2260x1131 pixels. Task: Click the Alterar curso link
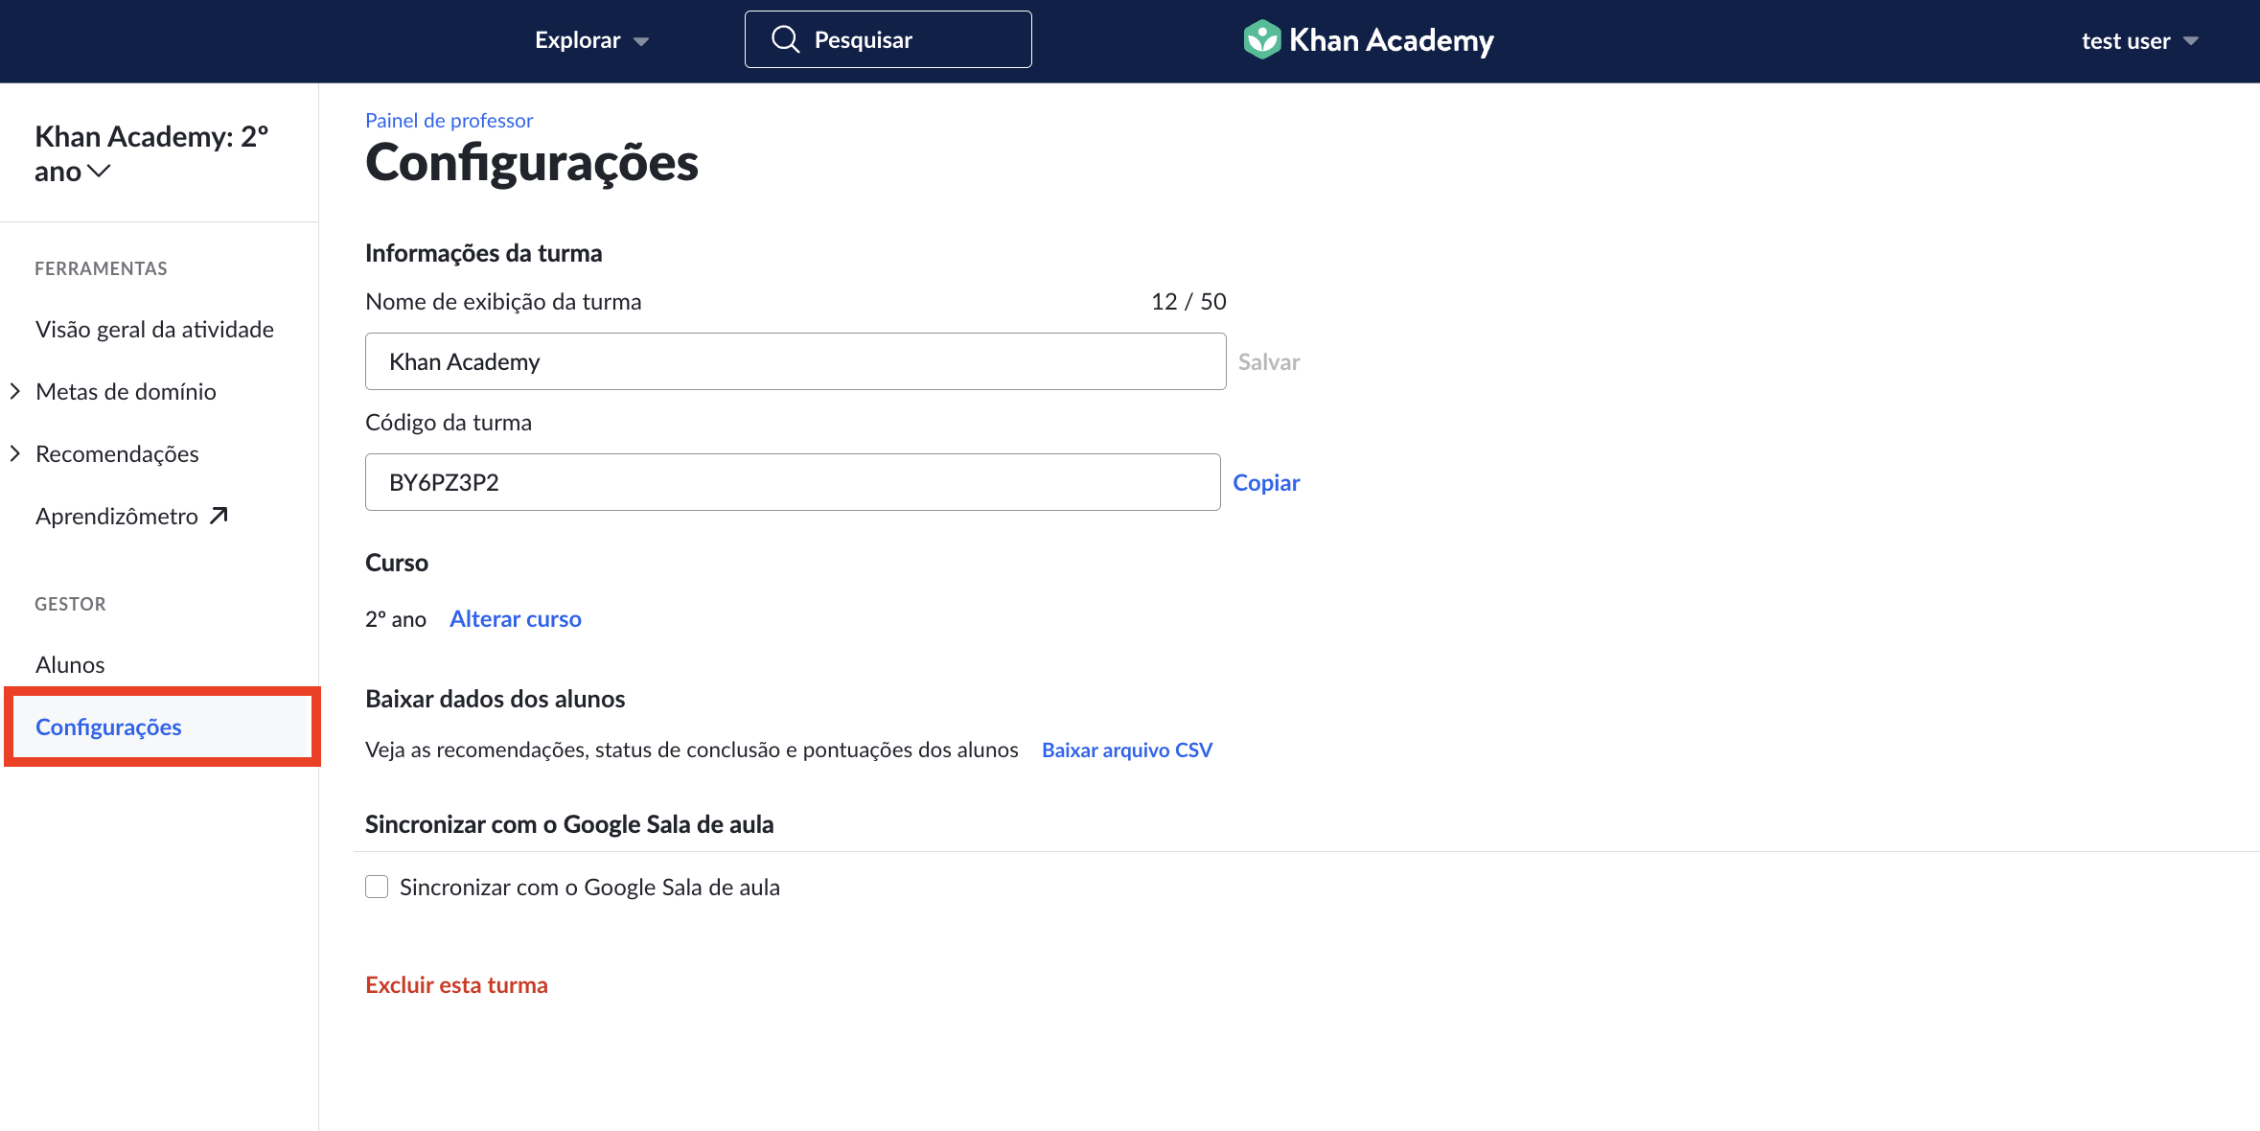click(516, 618)
